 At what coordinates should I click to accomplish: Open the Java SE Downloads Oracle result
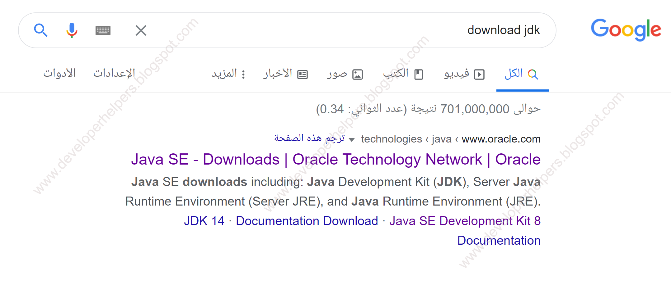(x=335, y=159)
